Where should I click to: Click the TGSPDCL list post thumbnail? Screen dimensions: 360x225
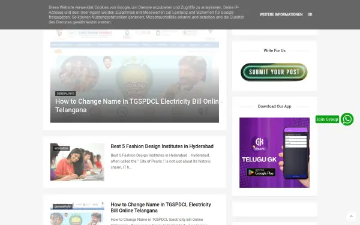click(77, 214)
